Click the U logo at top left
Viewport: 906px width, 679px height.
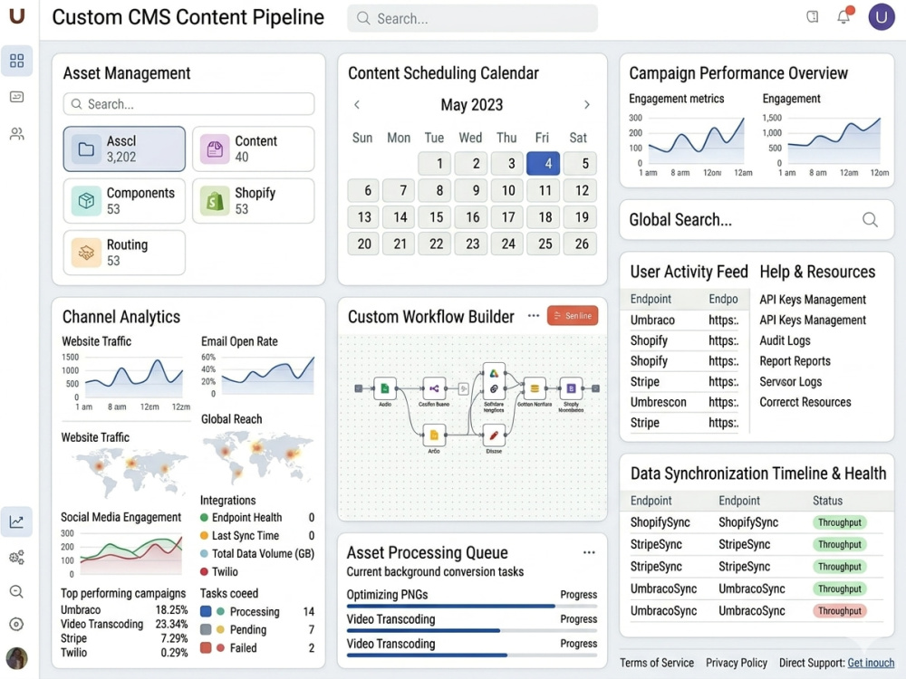[17, 15]
